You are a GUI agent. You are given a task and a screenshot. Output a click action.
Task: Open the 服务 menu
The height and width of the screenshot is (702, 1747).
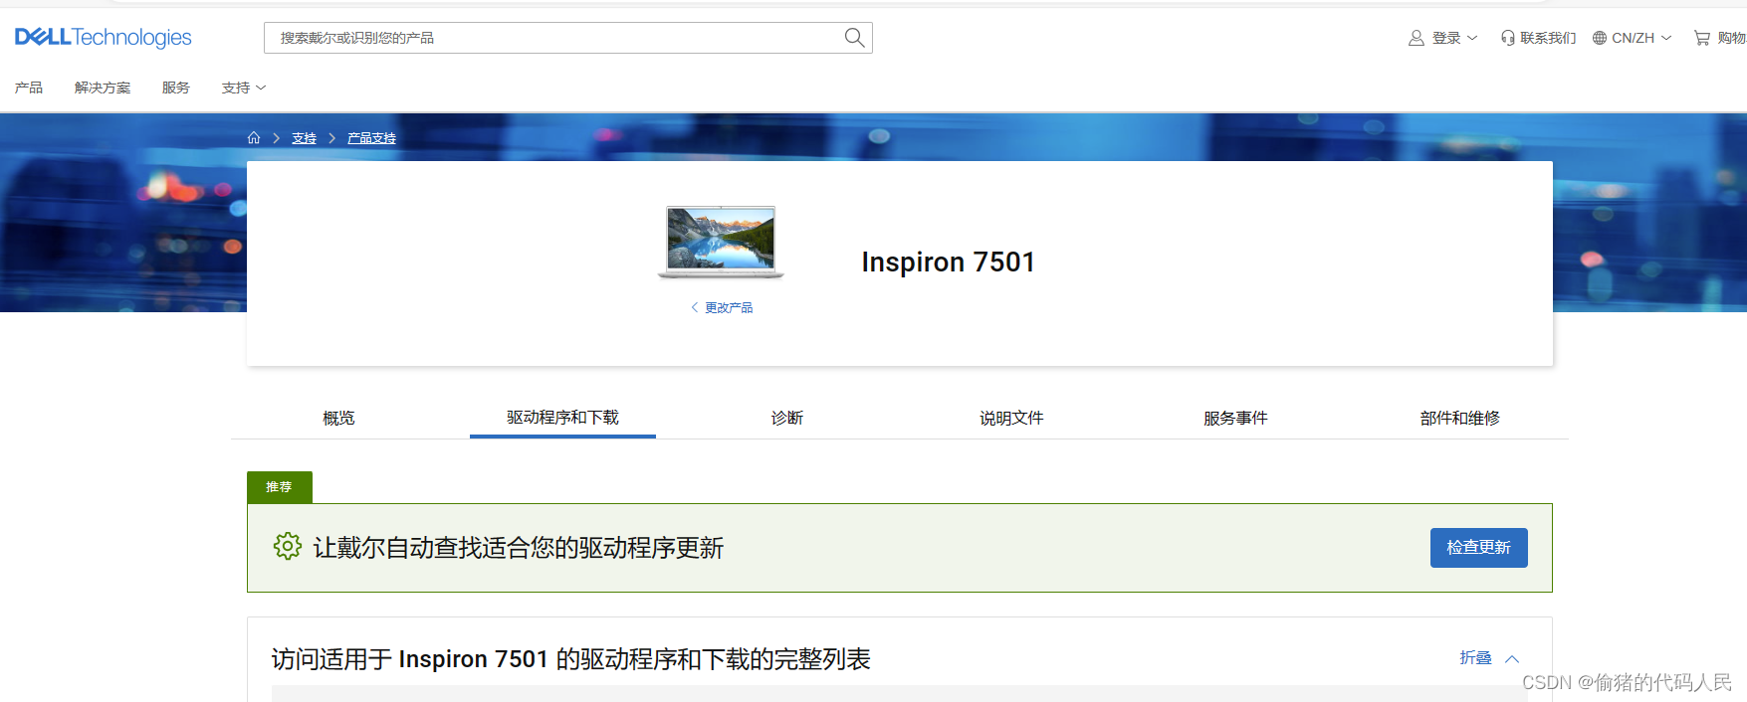(x=176, y=88)
